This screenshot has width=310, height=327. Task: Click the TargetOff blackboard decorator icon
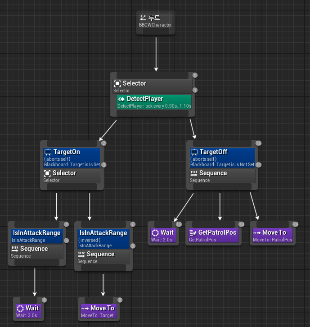point(194,152)
